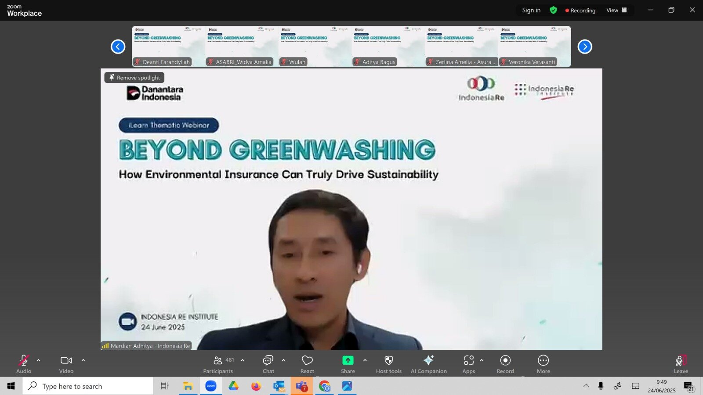This screenshot has height=395, width=703.
Task: Open the View layout menu
Action: coord(616,10)
